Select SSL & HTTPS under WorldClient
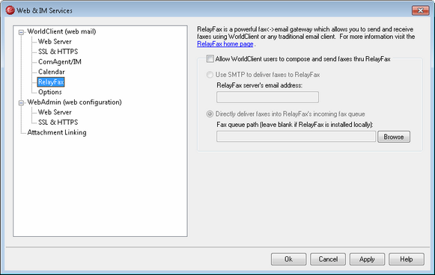This screenshot has height=275, width=435. point(58,52)
